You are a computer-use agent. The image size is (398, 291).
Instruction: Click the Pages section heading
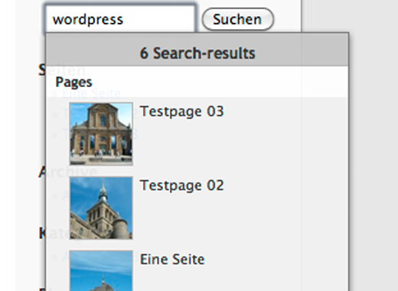point(73,82)
